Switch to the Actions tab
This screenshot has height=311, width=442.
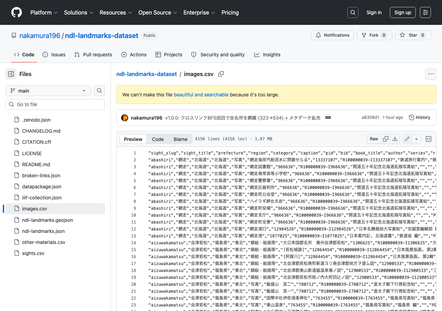134,55
